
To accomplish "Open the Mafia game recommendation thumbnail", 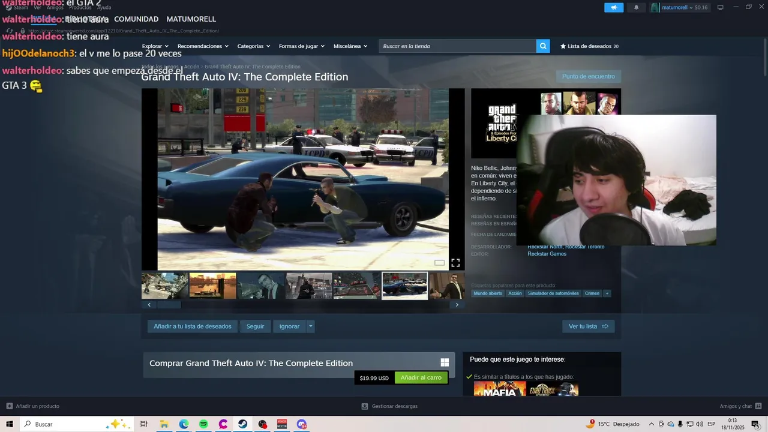I will (x=500, y=389).
